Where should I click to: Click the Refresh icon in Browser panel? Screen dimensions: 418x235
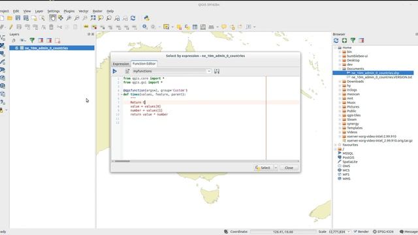pos(336,40)
